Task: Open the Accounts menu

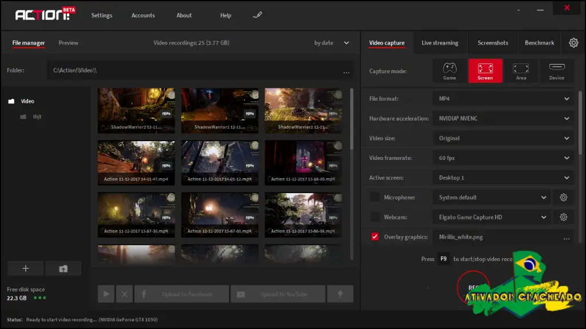Action: (143, 15)
